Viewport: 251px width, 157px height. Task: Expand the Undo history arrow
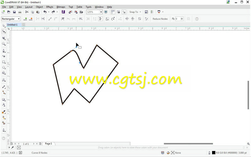click(49, 12)
